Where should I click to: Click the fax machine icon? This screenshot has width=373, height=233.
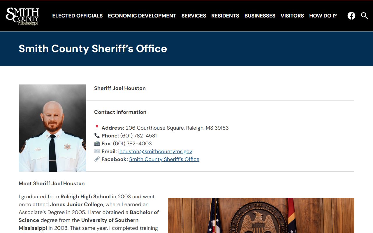coord(97,144)
